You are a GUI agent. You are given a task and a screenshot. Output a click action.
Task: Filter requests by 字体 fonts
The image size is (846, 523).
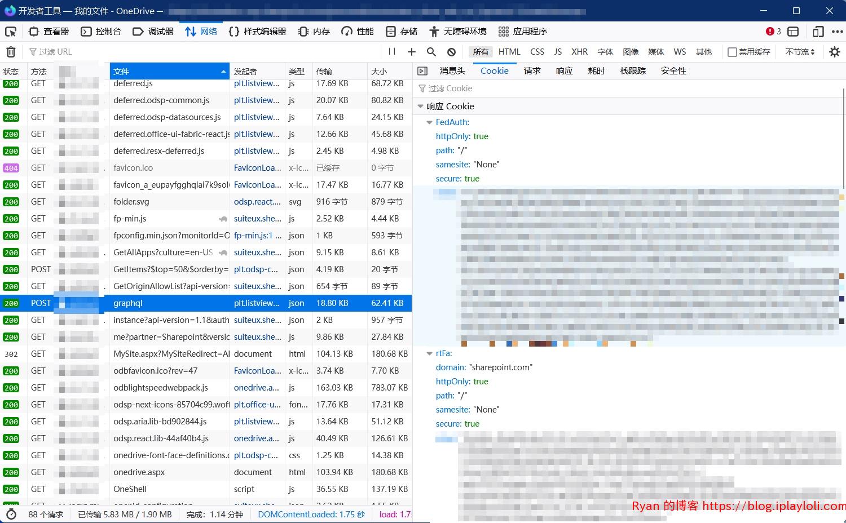point(605,52)
